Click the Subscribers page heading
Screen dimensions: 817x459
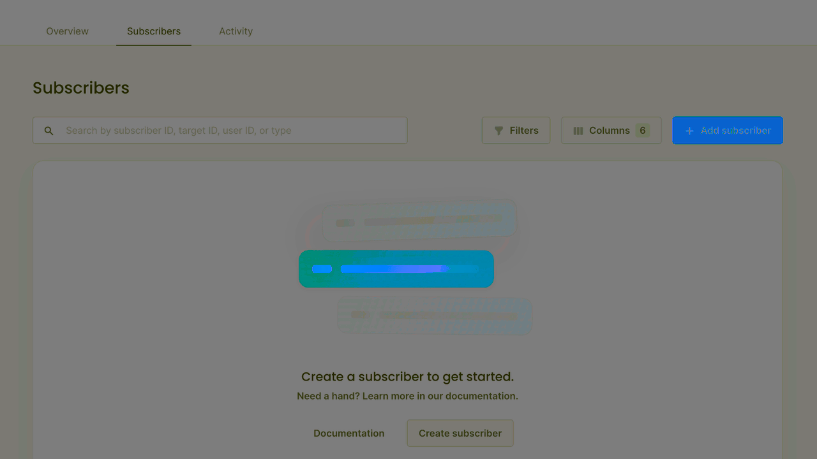point(81,88)
